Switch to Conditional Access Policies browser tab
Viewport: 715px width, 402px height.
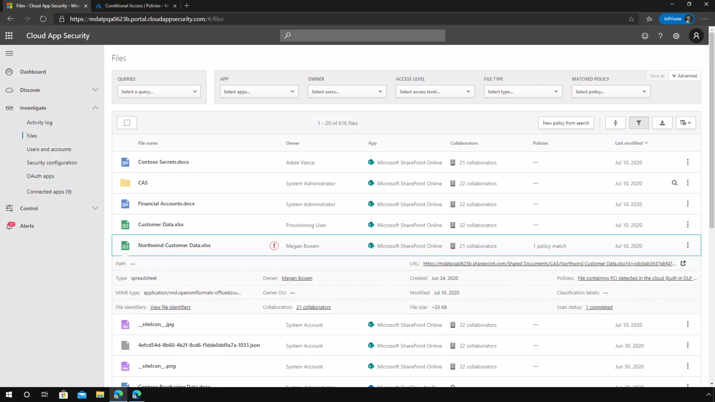137,6
